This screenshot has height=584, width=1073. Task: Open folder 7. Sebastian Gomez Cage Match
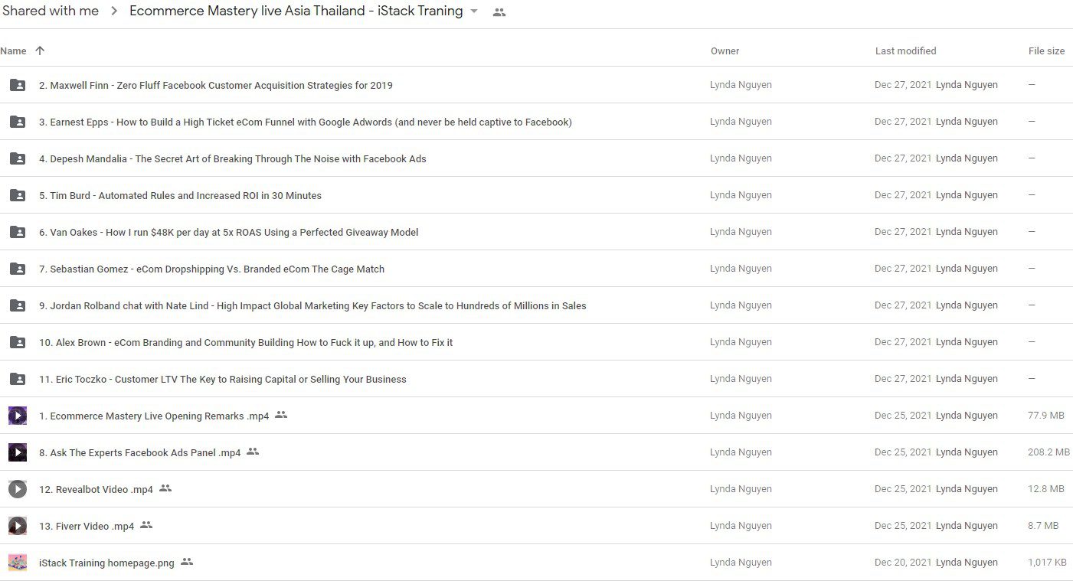212,269
